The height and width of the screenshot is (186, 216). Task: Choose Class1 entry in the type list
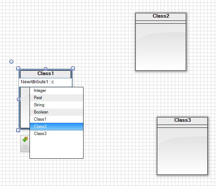pyautogui.click(x=57, y=119)
